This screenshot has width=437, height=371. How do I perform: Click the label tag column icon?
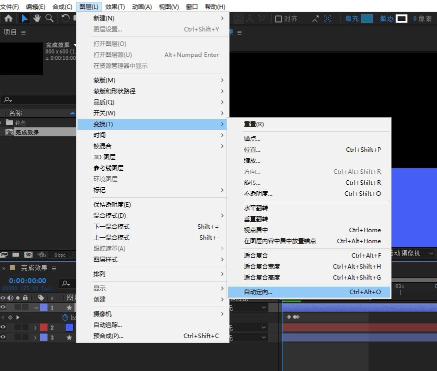41,298
